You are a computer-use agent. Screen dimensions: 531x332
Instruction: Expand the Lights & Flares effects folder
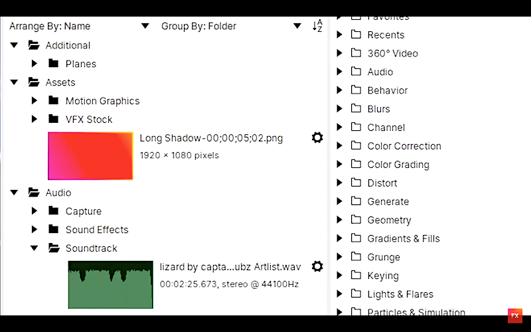coord(340,293)
